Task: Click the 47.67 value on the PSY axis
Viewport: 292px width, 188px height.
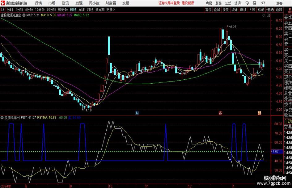Action: tap(275, 152)
